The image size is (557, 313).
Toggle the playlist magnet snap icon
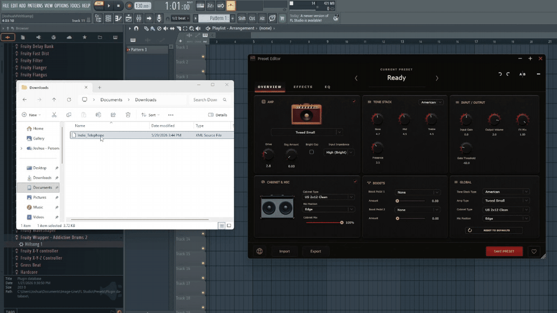point(136,28)
